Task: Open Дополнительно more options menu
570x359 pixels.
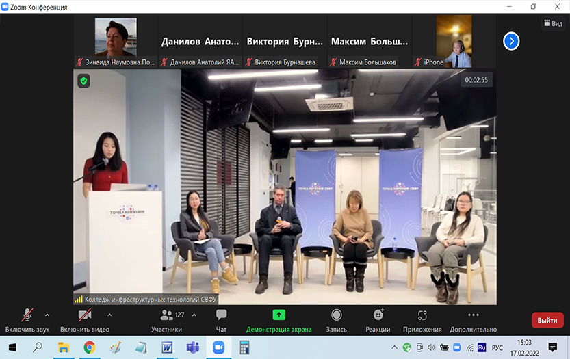Action: tap(473, 319)
